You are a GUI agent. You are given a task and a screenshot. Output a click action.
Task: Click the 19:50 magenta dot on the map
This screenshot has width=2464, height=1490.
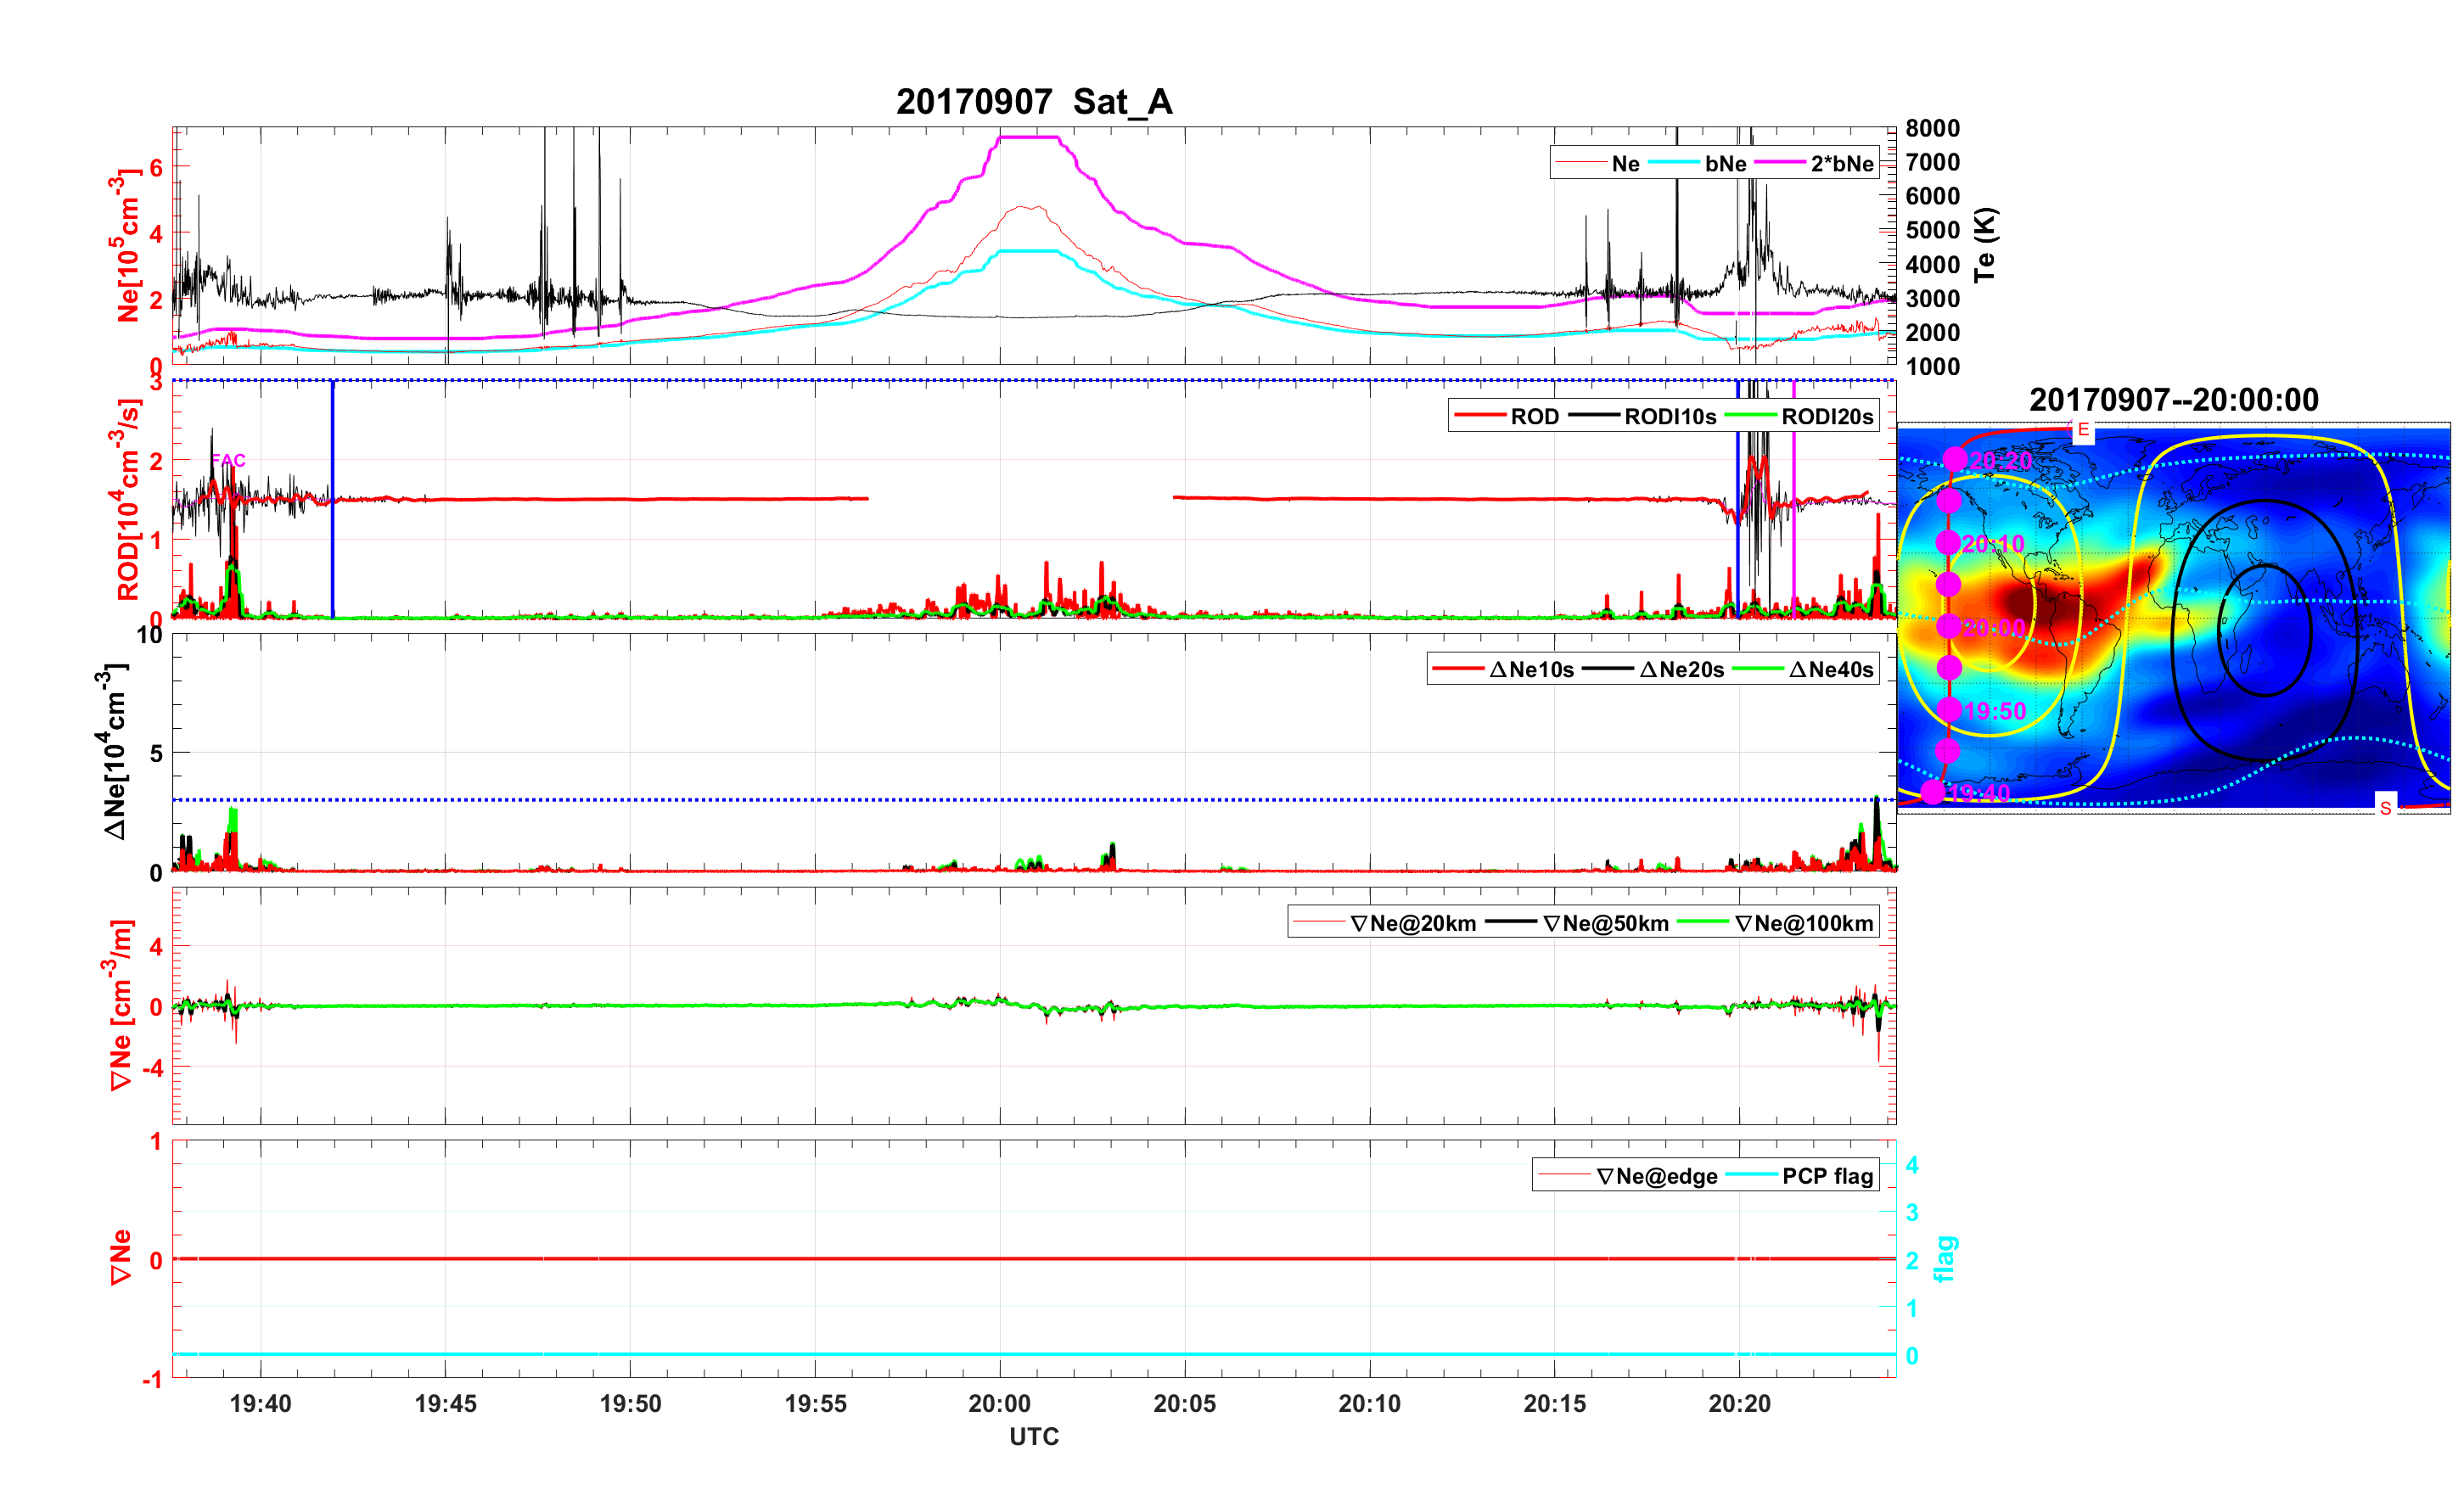click(x=1949, y=709)
